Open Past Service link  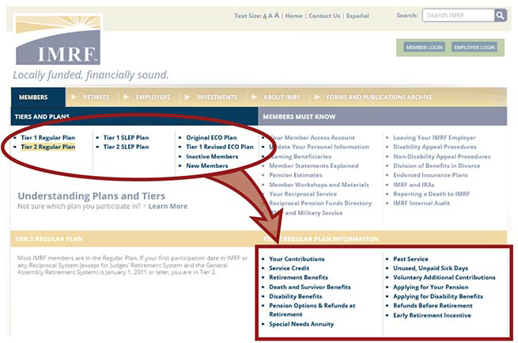tap(410, 259)
